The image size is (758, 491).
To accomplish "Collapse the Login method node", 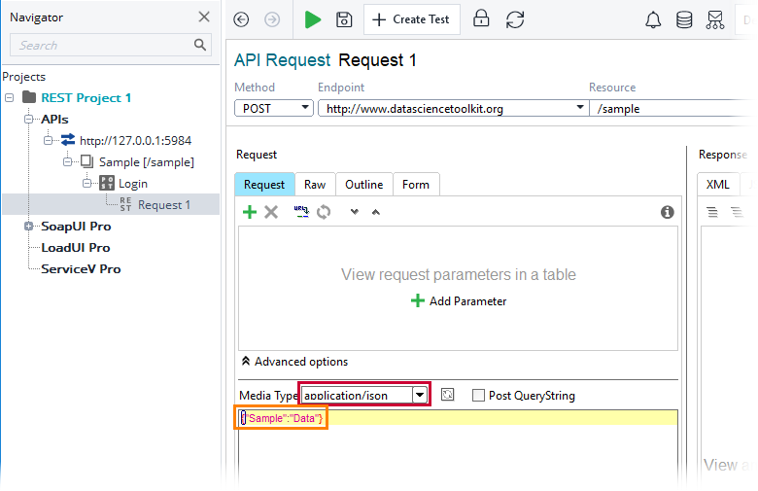I will [86, 183].
